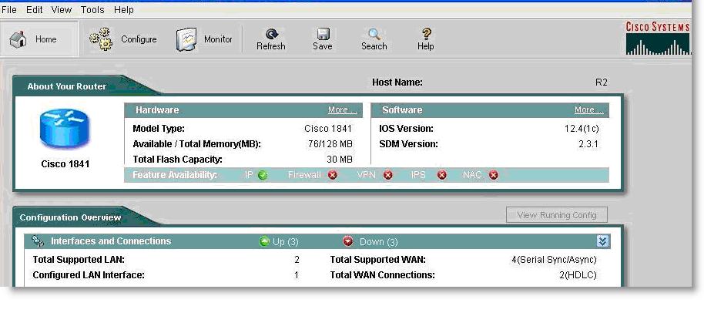Screen dimensions: 704x333
Task: Open Monitor via the chart icon
Action: point(186,39)
